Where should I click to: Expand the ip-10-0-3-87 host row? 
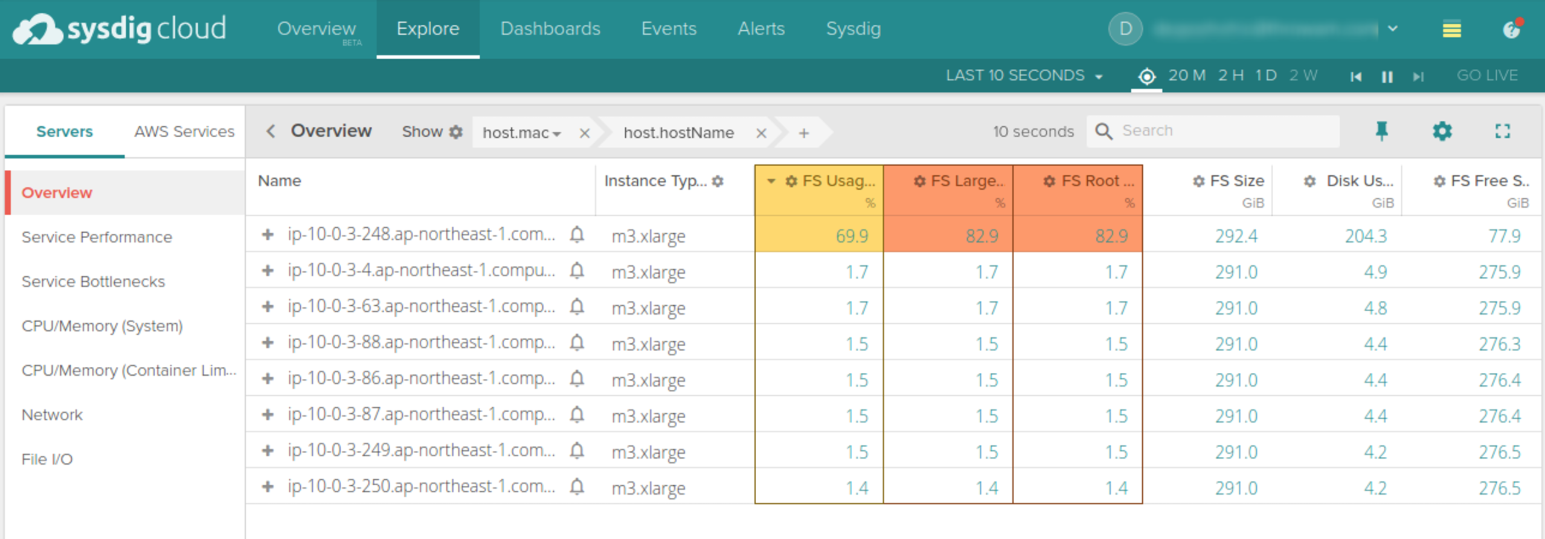268,415
